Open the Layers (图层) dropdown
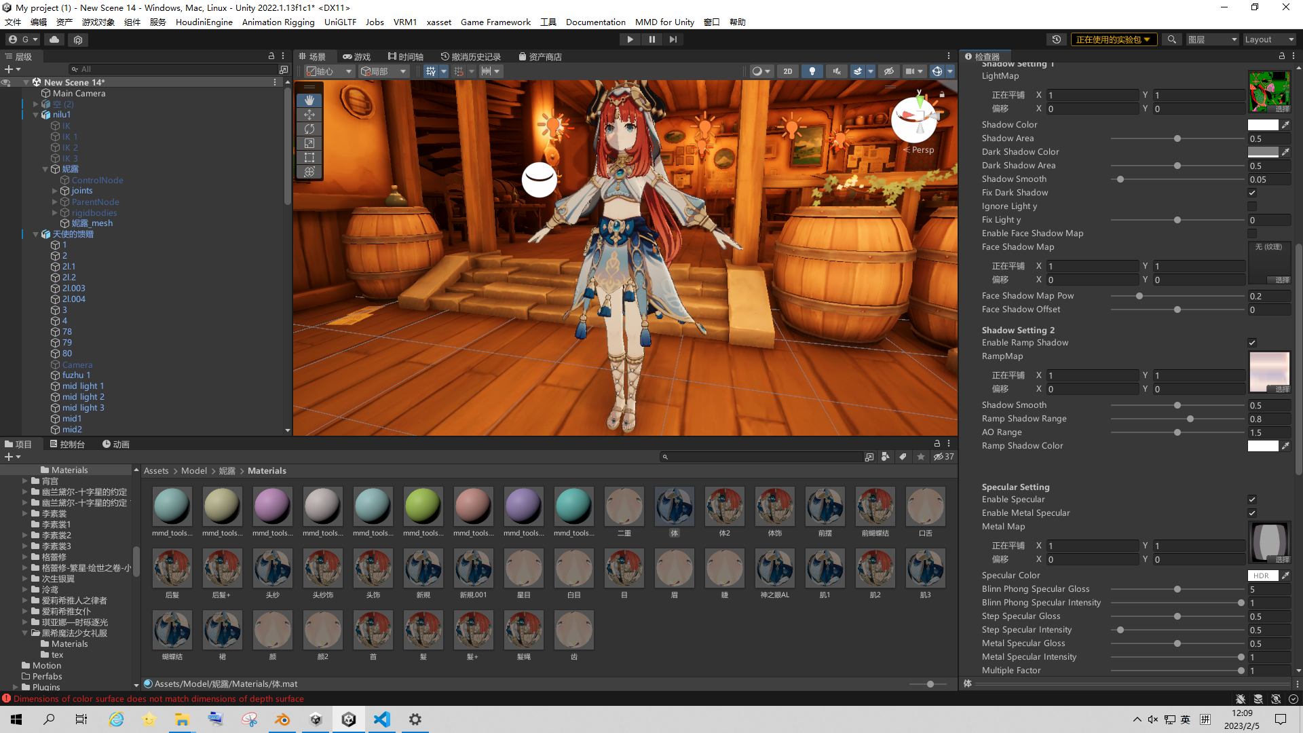Image resolution: width=1303 pixels, height=733 pixels. (x=1212, y=39)
